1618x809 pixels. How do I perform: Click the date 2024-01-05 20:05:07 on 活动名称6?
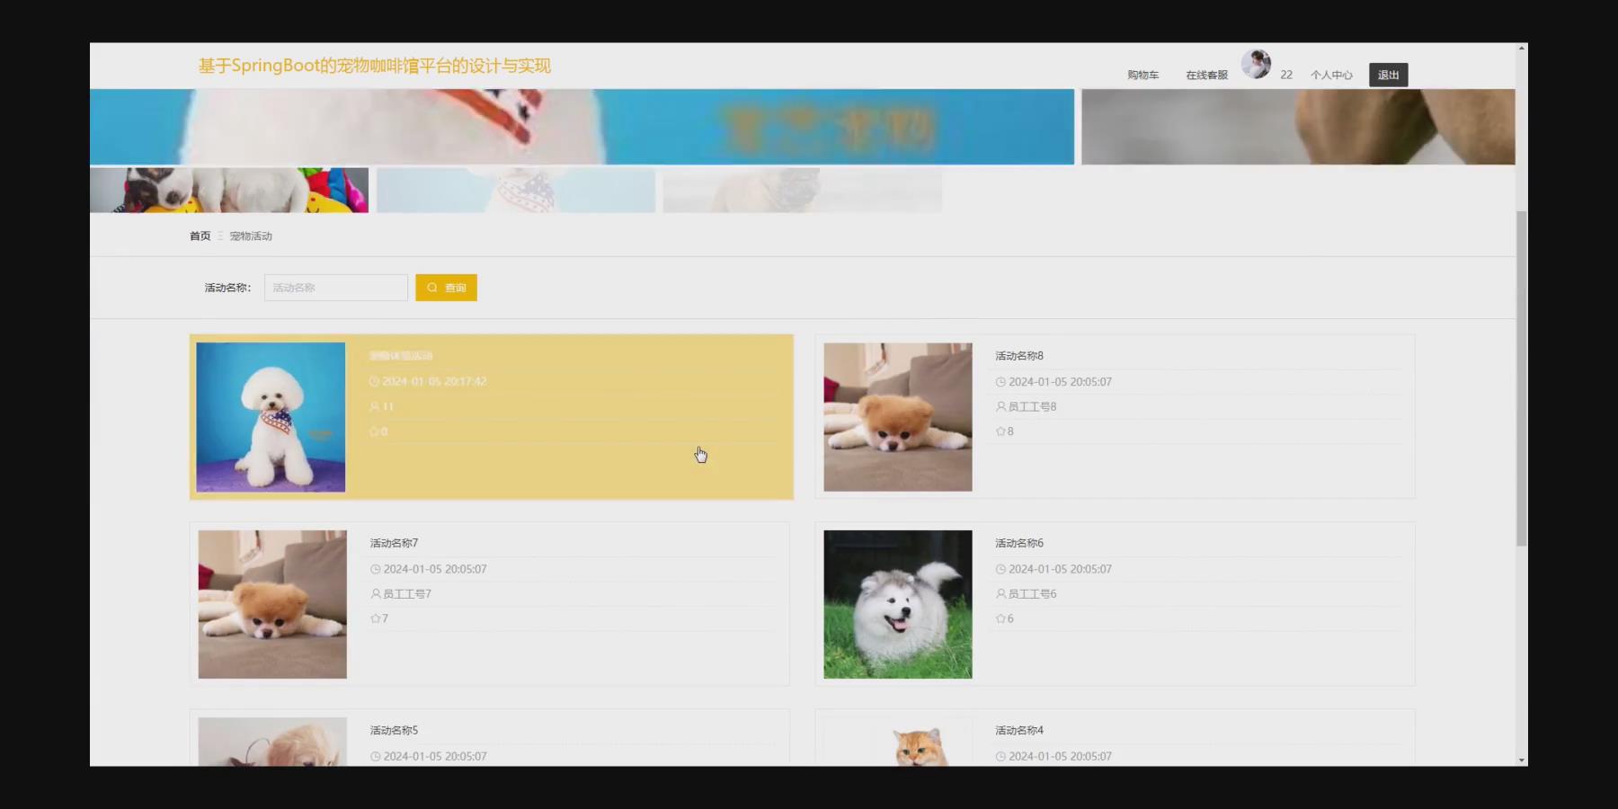[1060, 569]
